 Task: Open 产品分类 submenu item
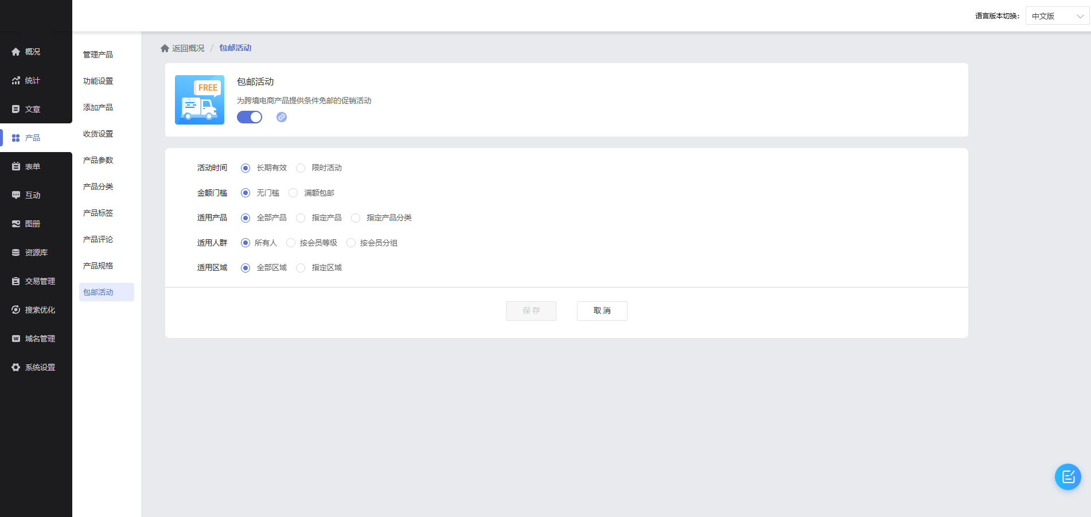[x=98, y=186]
